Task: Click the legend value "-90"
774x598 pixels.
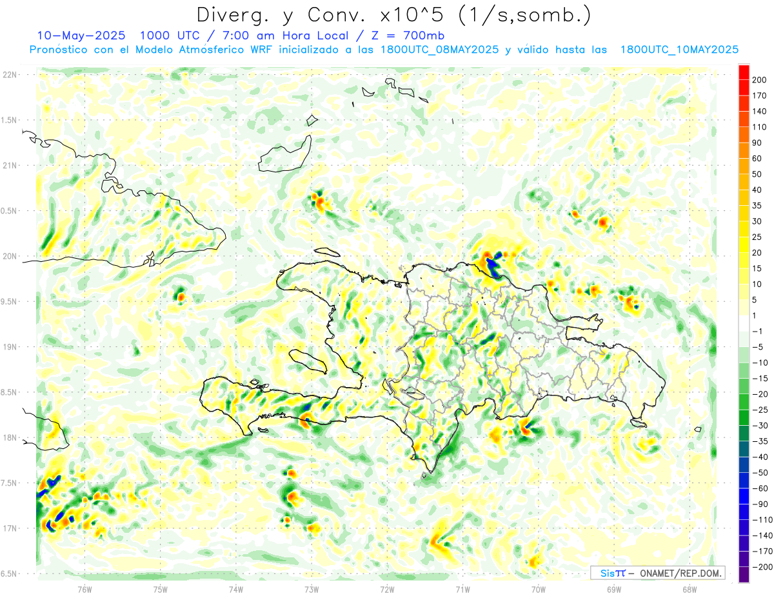Action: click(x=762, y=504)
